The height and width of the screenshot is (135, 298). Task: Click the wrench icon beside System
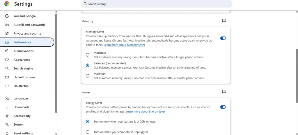7,124
